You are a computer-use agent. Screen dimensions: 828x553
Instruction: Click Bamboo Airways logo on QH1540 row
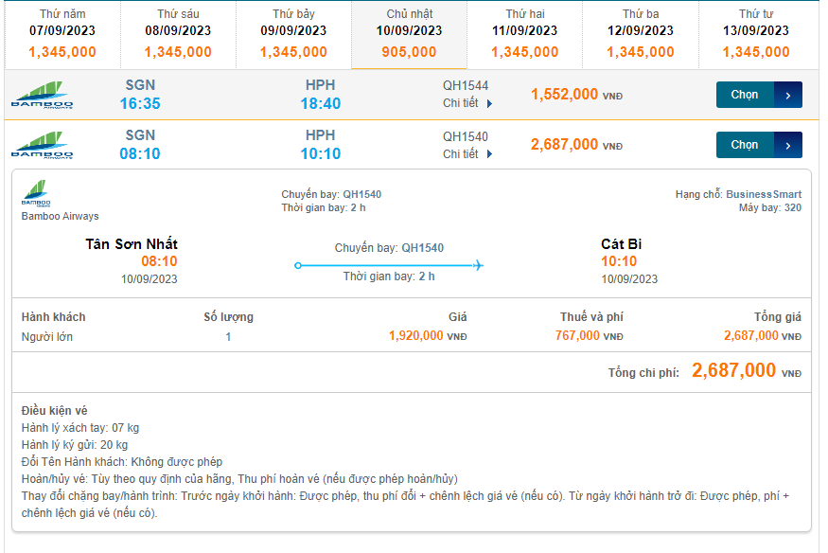click(43, 146)
